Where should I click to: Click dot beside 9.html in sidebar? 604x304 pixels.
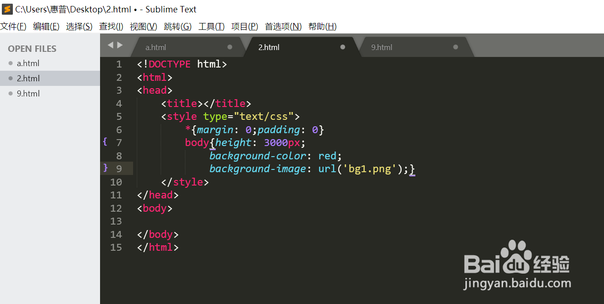click(x=11, y=93)
